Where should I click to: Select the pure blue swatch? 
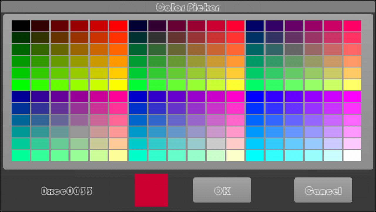[254, 96]
